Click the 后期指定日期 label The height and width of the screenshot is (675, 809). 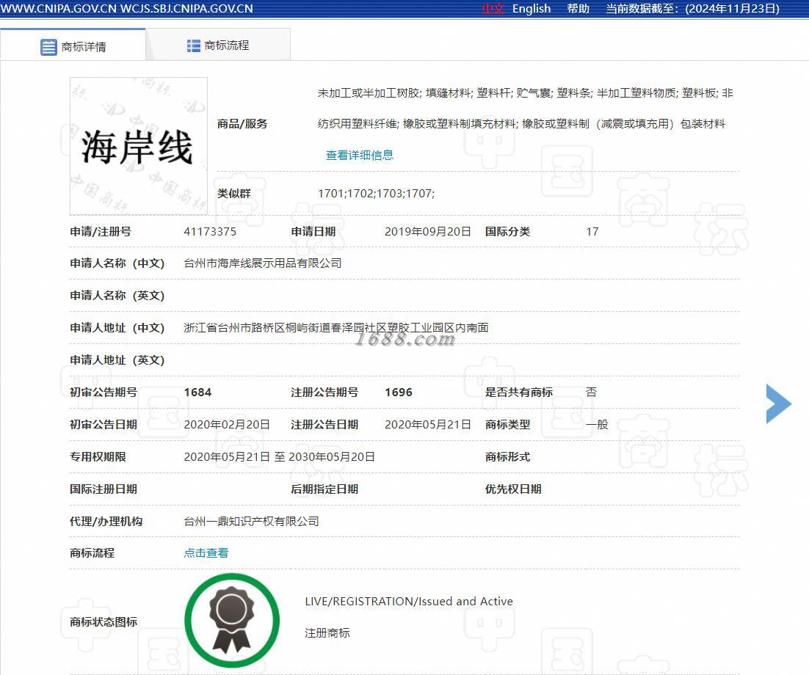click(324, 489)
